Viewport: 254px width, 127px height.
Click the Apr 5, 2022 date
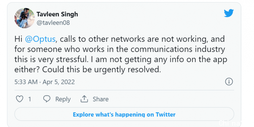point(59,82)
